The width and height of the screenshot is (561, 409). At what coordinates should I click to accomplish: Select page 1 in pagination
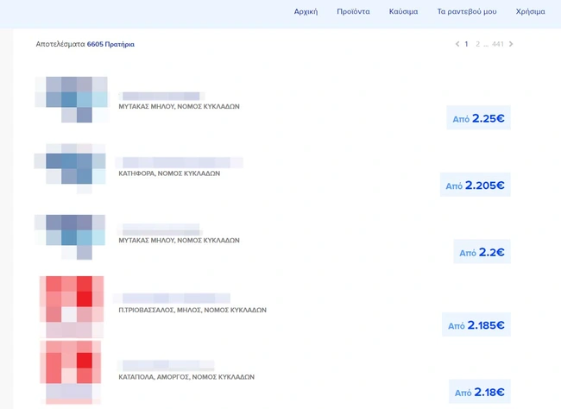pos(467,44)
